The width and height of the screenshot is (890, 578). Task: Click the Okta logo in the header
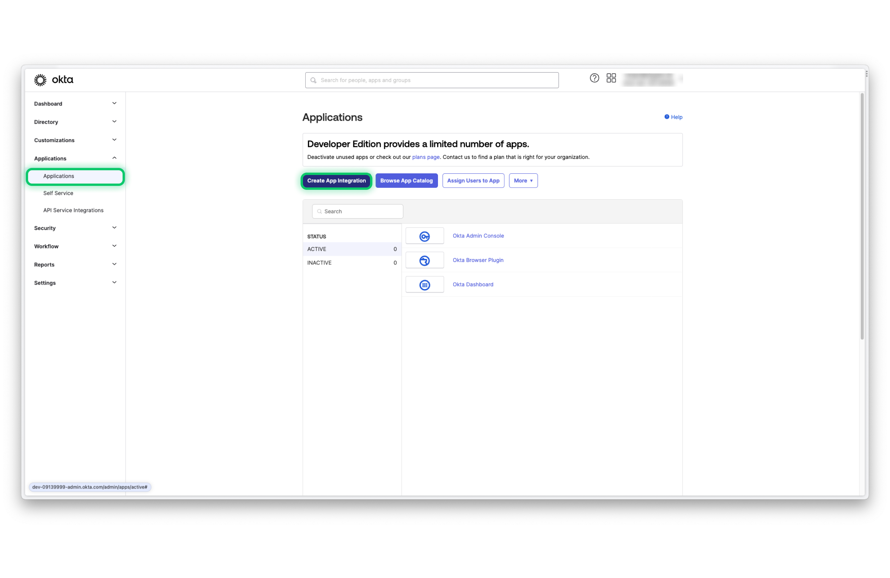pyautogui.click(x=53, y=80)
